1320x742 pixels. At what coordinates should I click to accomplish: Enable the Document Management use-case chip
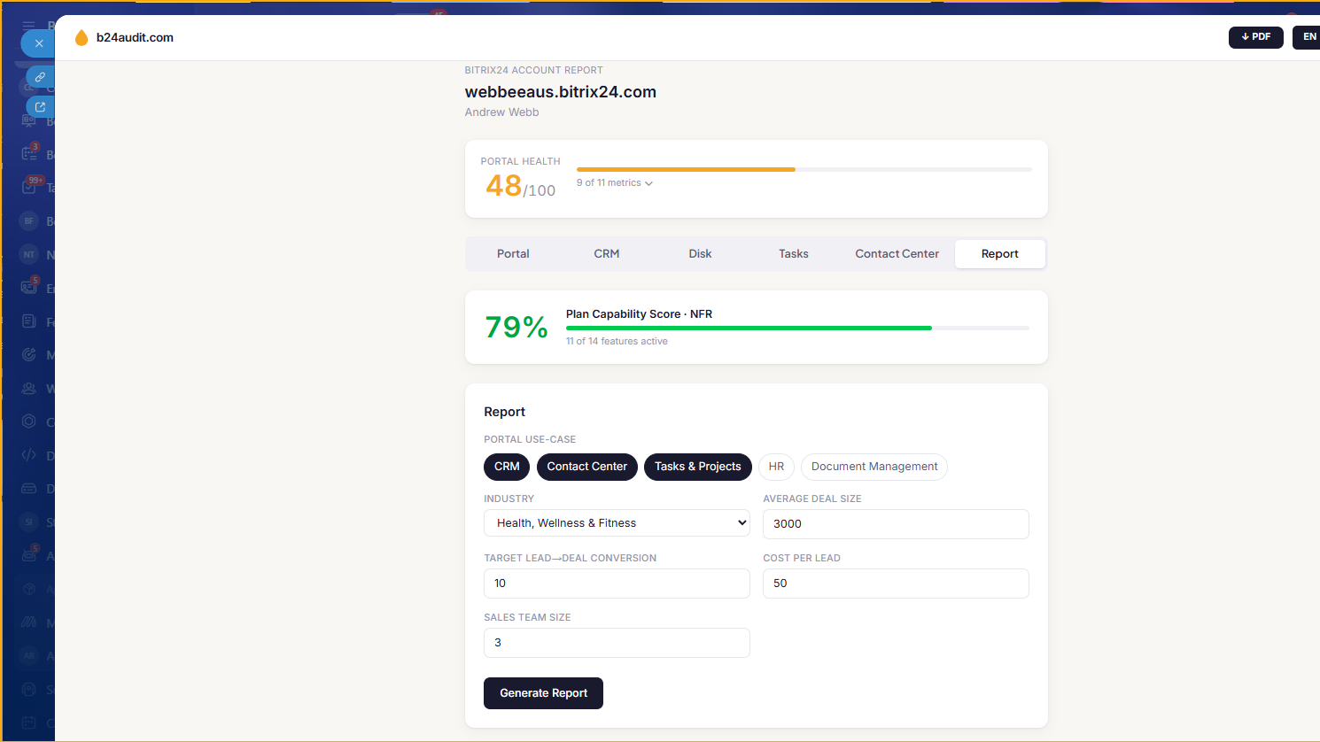point(874,467)
